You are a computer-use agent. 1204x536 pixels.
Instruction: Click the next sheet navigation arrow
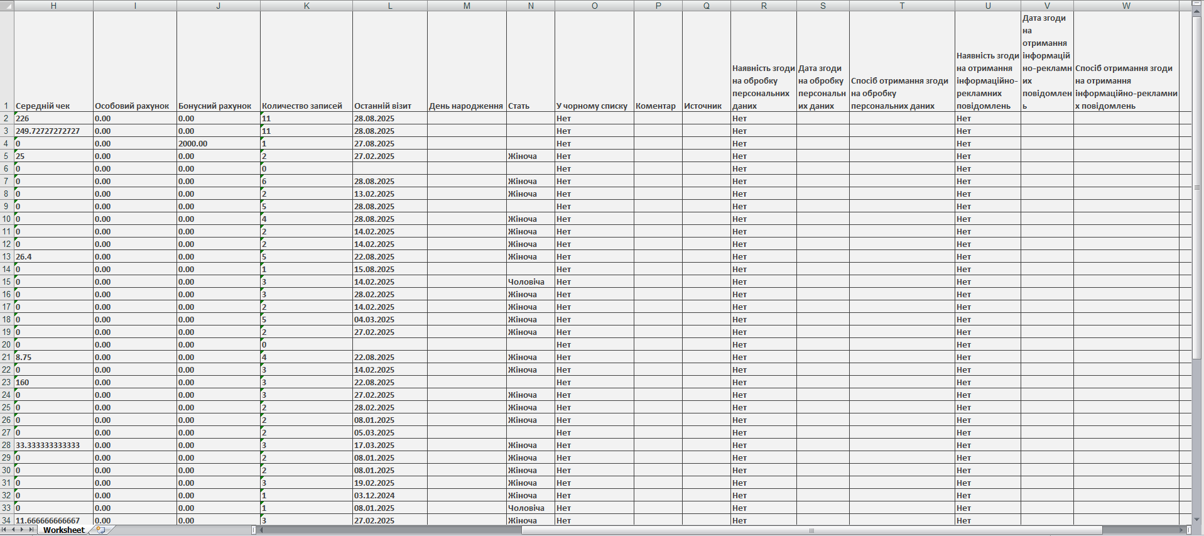[x=22, y=530]
